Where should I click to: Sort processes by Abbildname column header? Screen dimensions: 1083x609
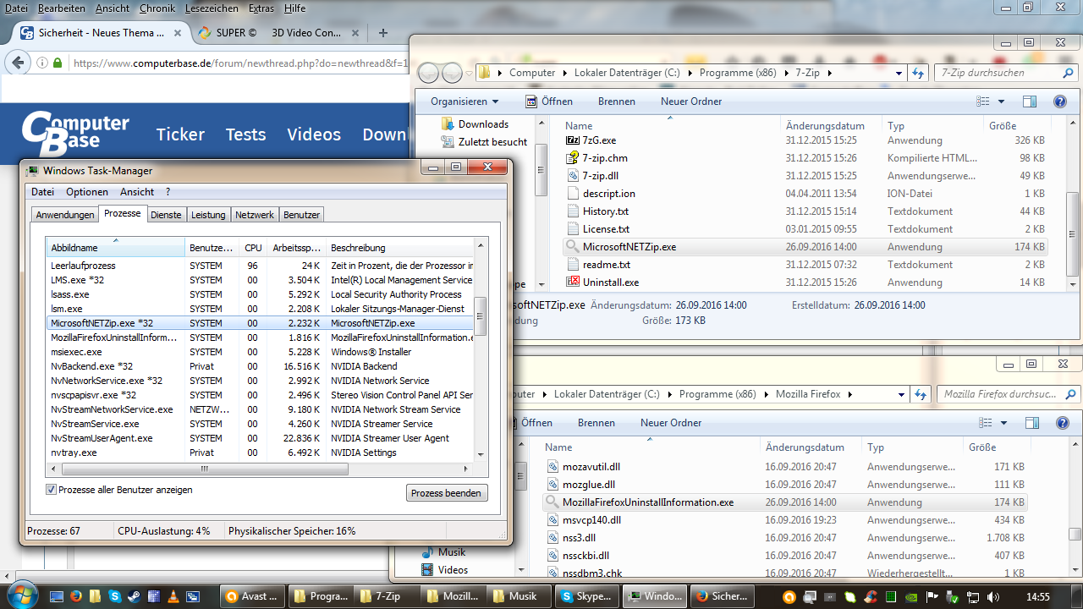[116, 248]
